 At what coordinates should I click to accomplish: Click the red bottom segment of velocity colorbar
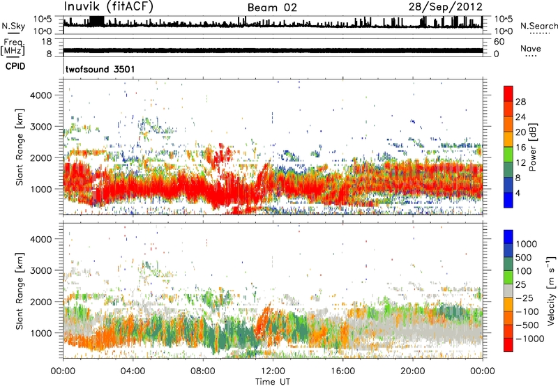[x=508, y=345]
